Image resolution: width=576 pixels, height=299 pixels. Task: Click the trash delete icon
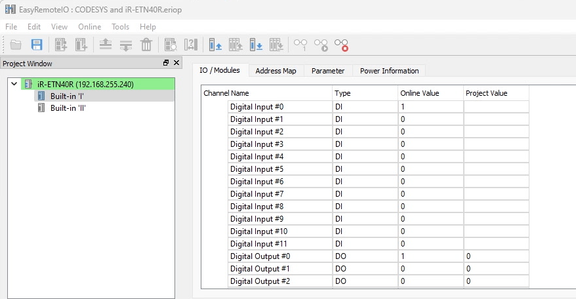coord(146,45)
